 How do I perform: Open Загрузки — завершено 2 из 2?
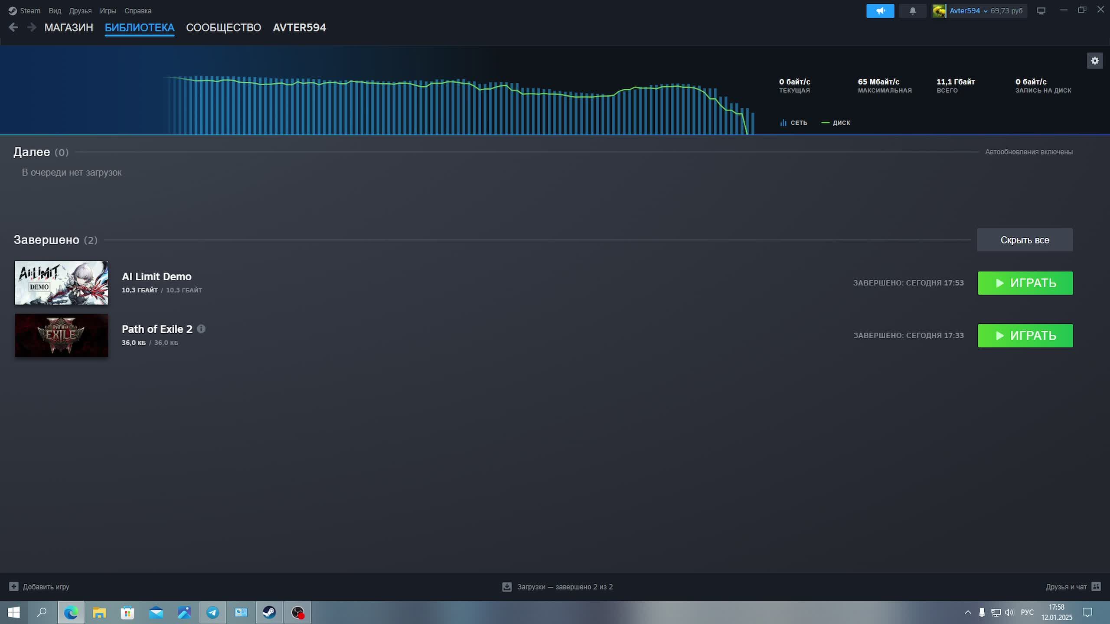coord(565,587)
